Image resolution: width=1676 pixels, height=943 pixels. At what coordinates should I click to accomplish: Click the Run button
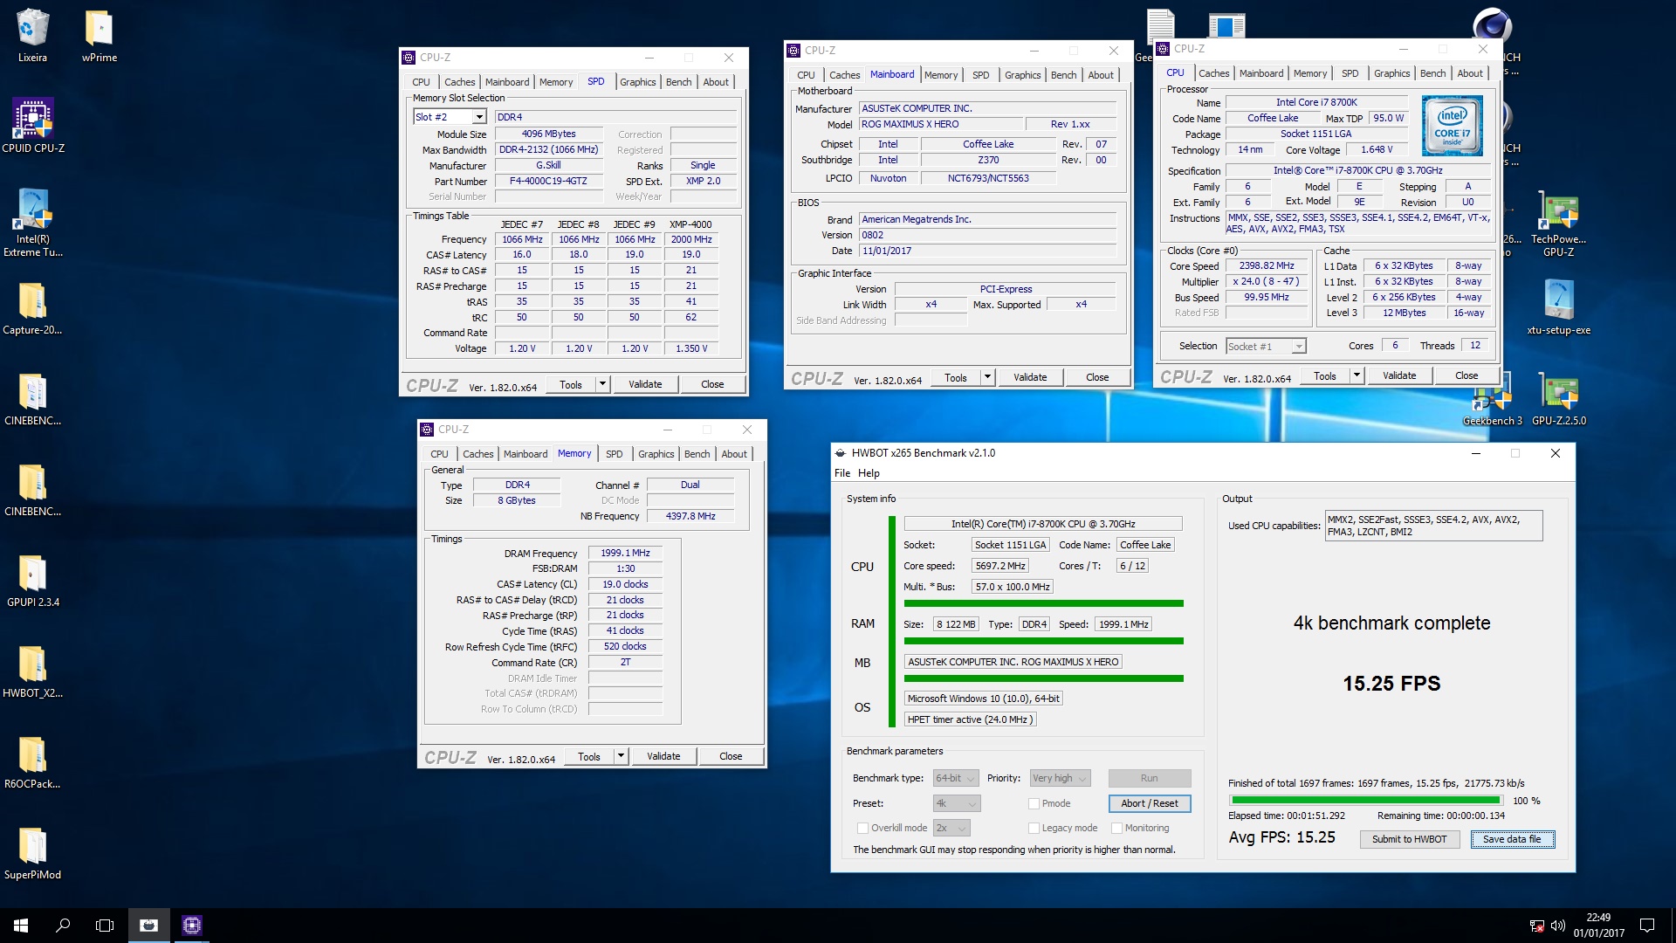point(1149,778)
